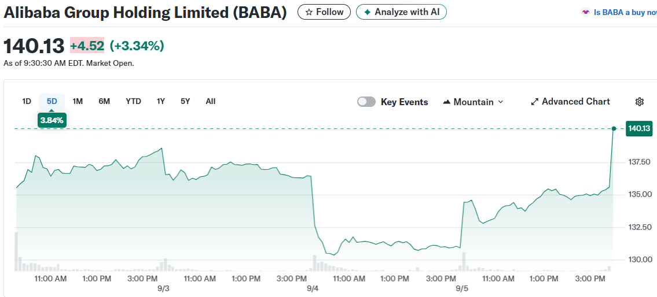
Task: Click the sparkle icon in Analyze with AI
Action: coord(368,12)
